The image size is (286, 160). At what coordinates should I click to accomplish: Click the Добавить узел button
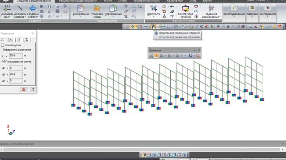[7, 11]
